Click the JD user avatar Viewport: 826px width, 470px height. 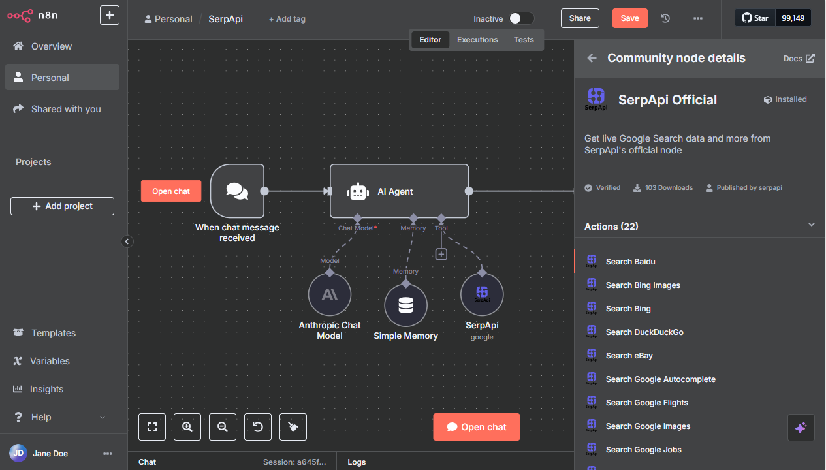pos(18,453)
